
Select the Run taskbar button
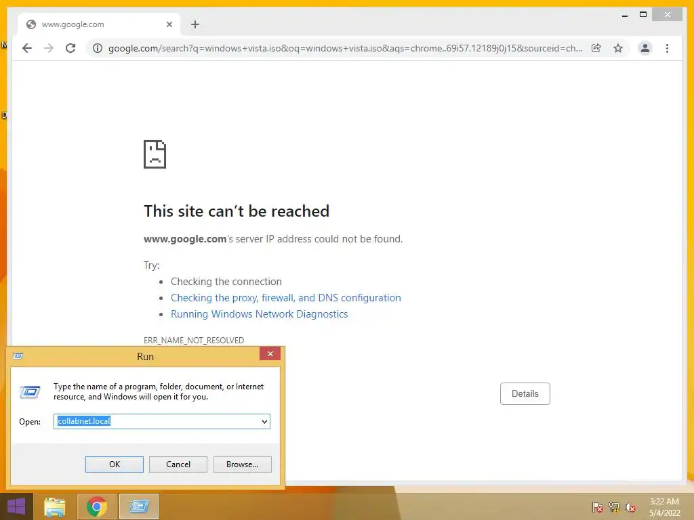[x=139, y=506]
